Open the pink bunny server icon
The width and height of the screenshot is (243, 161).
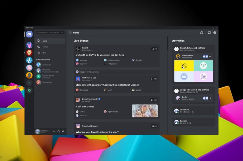coord(29,45)
